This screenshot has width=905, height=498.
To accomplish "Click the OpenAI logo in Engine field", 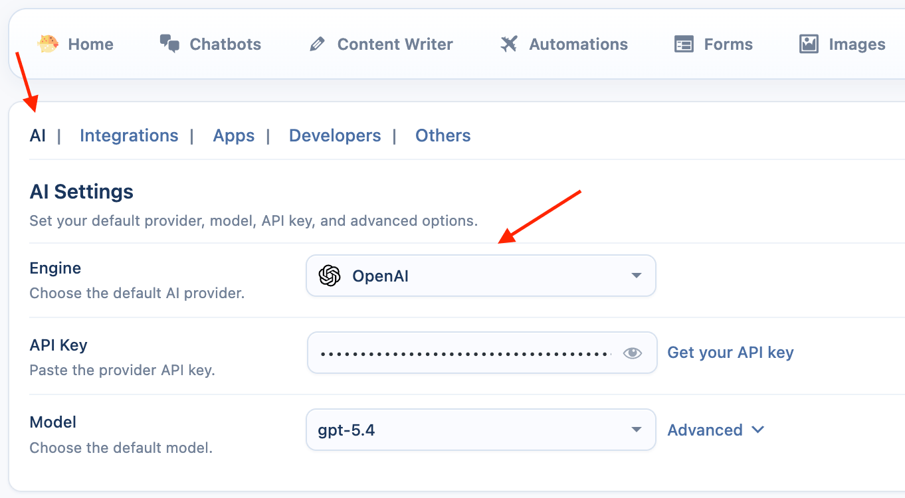I will click(x=330, y=276).
